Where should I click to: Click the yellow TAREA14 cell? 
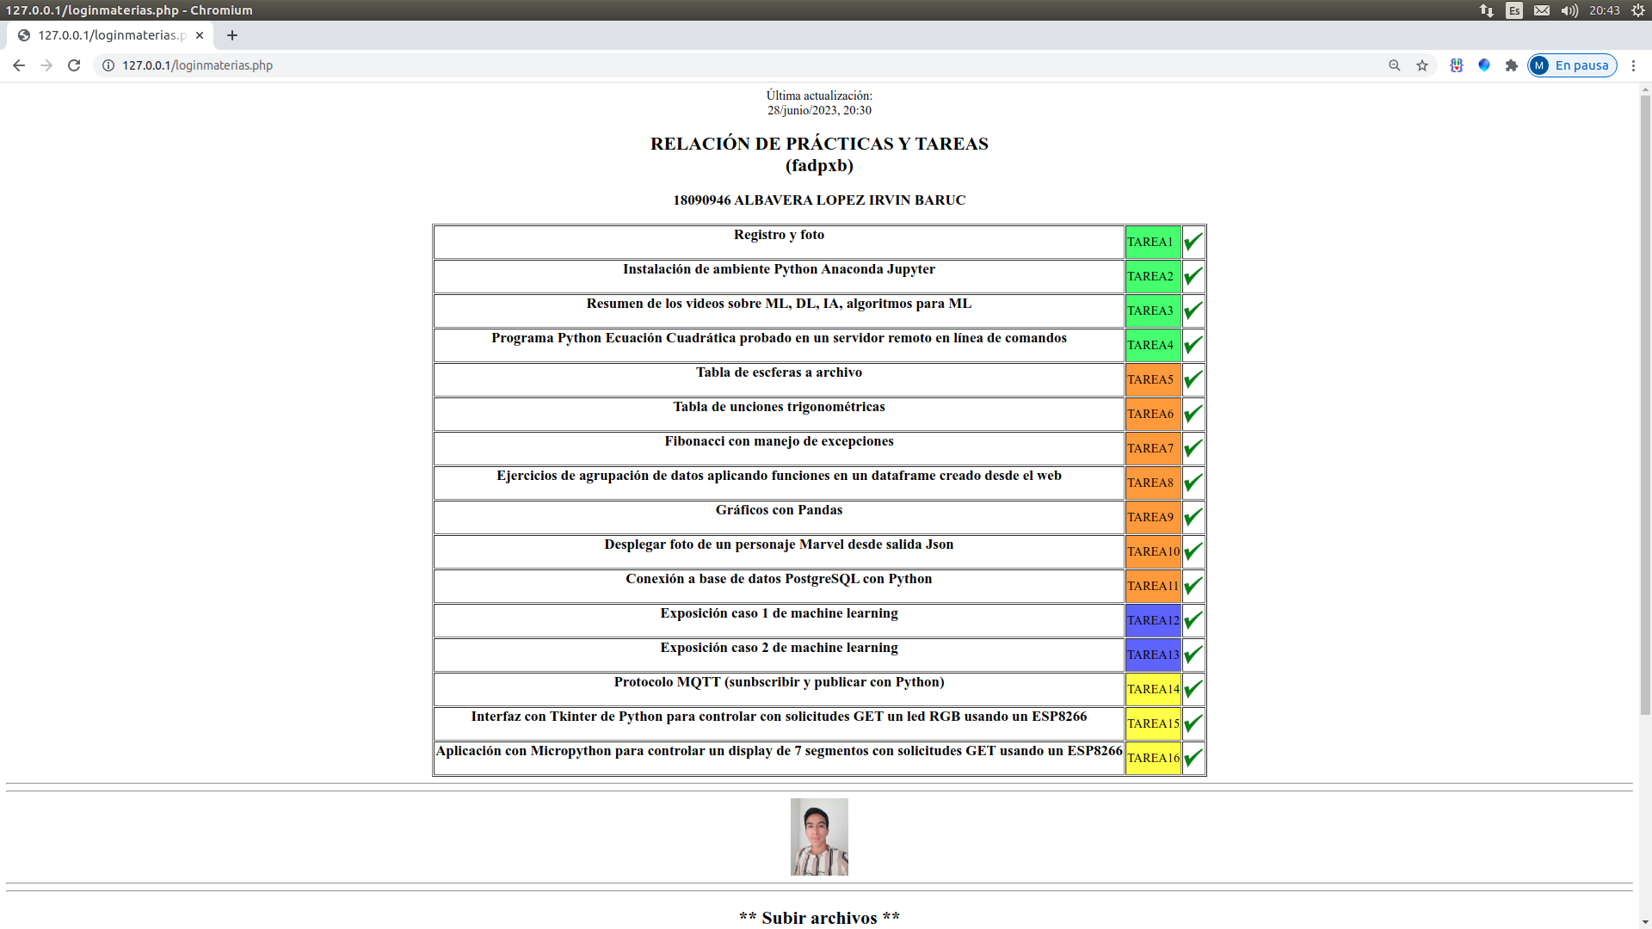1153,689
